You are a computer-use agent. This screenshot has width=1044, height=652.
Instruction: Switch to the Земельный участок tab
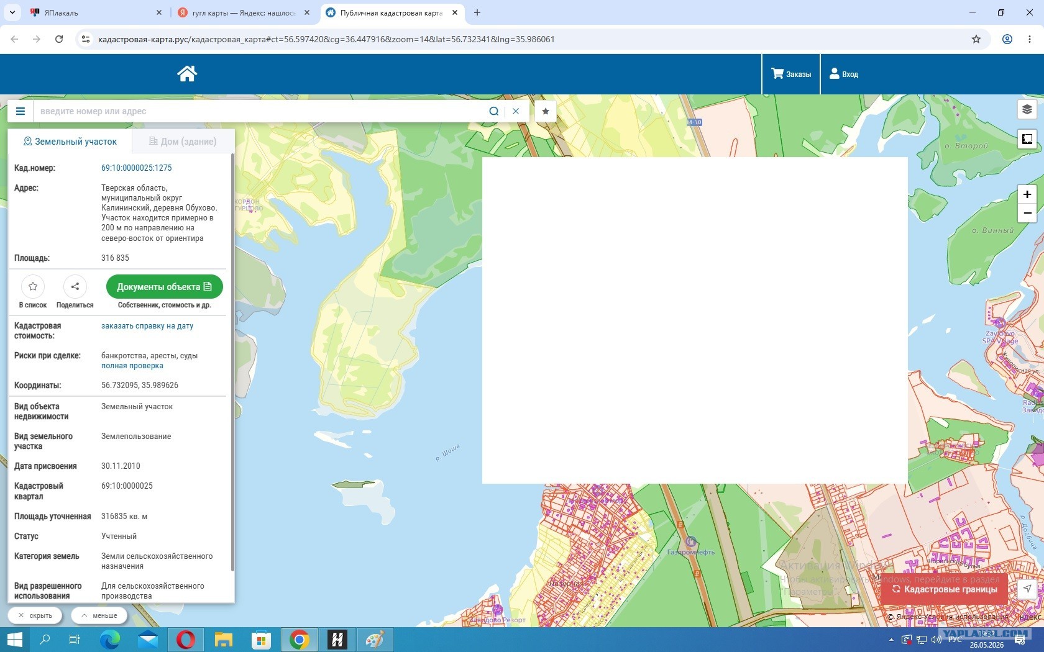[x=70, y=142]
